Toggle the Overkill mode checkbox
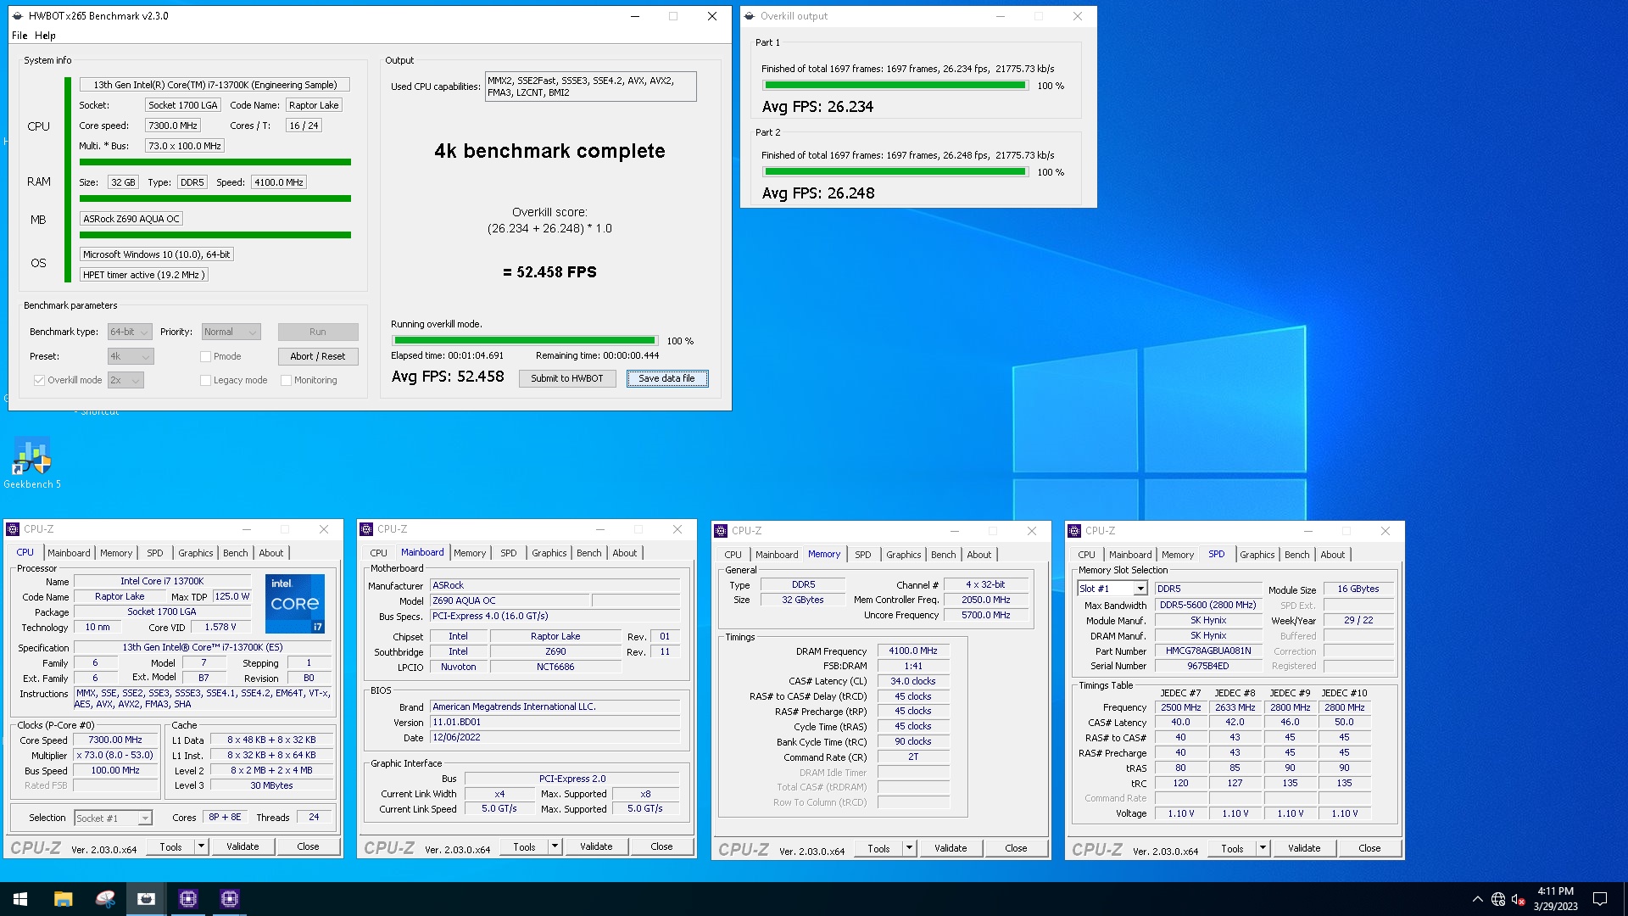This screenshot has width=1628, height=916. [x=39, y=380]
